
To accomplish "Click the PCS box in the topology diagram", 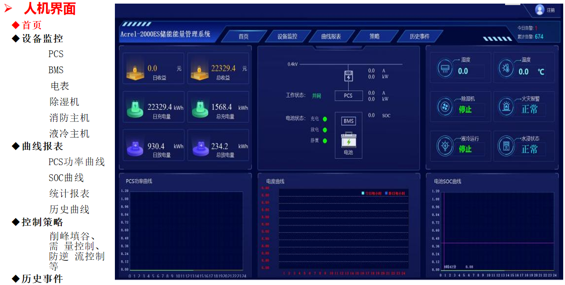I will (x=348, y=95).
